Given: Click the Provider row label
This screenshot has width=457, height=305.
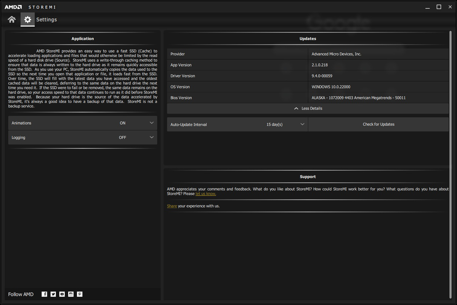Looking at the screenshot, I should (x=178, y=54).
